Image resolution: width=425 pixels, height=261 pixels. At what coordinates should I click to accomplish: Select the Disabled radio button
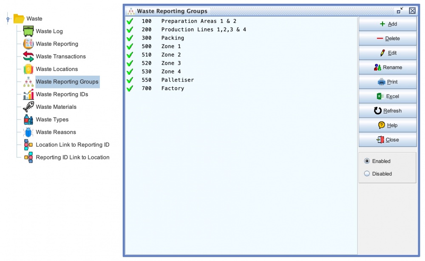coord(367,174)
